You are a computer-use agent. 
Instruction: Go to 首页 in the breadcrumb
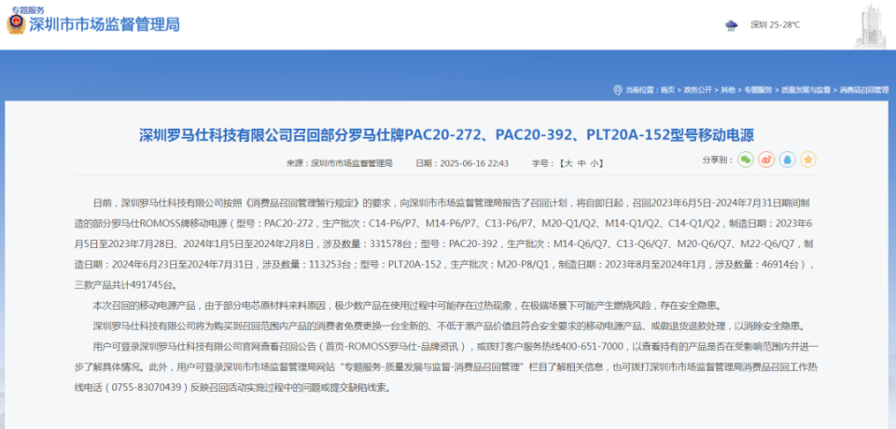point(666,90)
